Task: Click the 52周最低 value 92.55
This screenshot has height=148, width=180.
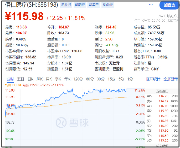Action: coord(28,69)
